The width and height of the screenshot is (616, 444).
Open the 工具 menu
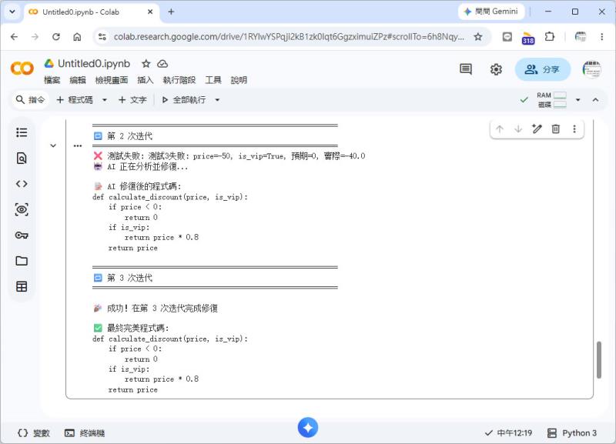tap(213, 80)
